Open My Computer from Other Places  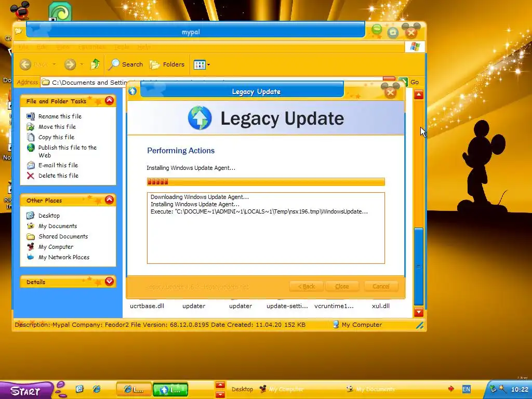point(56,247)
